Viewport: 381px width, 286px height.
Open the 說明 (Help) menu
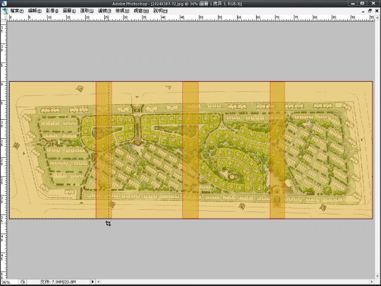[x=161, y=11]
